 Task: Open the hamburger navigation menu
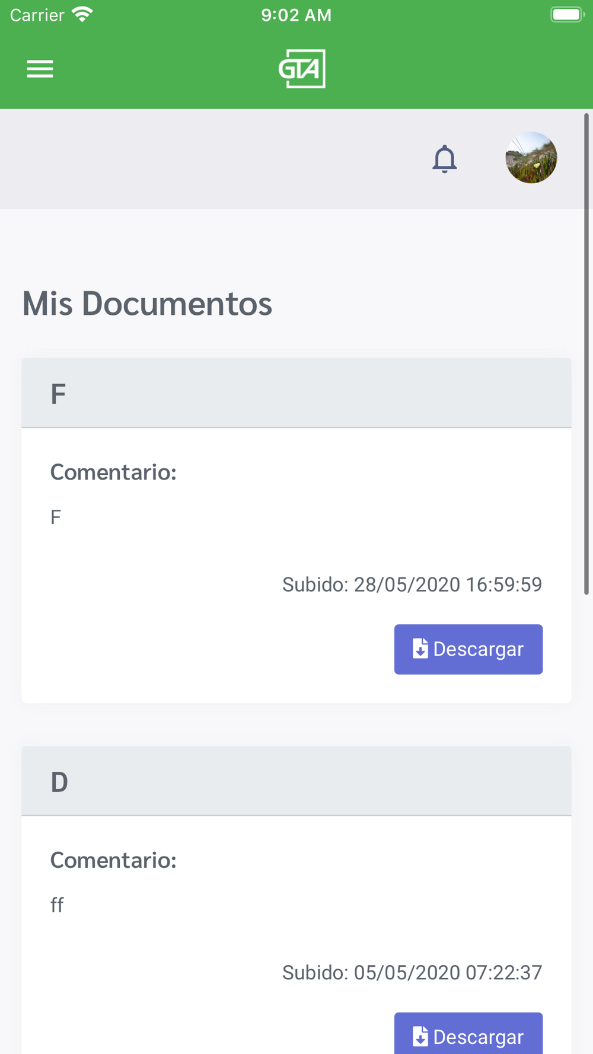40,69
